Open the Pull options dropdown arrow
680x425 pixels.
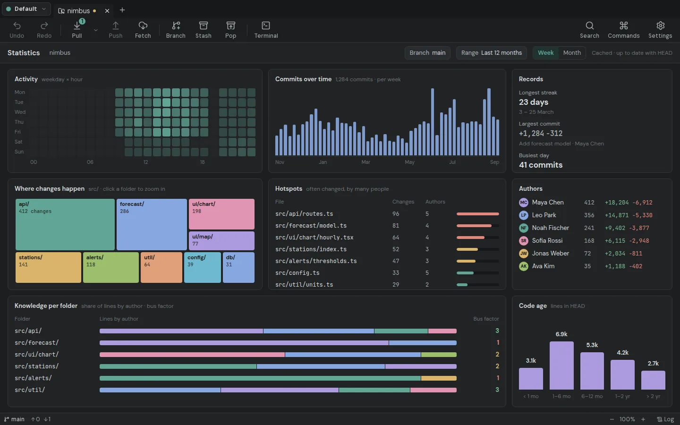pyautogui.click(x=96, y=30)
